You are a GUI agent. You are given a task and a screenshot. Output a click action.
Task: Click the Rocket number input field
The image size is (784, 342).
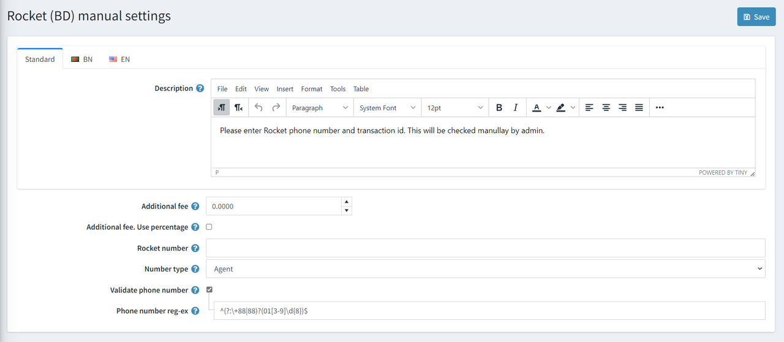coord(486,248)
